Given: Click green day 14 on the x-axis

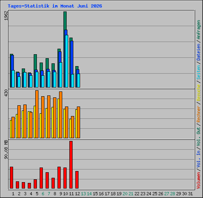Looking at the screenshot, I should click(x=89, y=194).
